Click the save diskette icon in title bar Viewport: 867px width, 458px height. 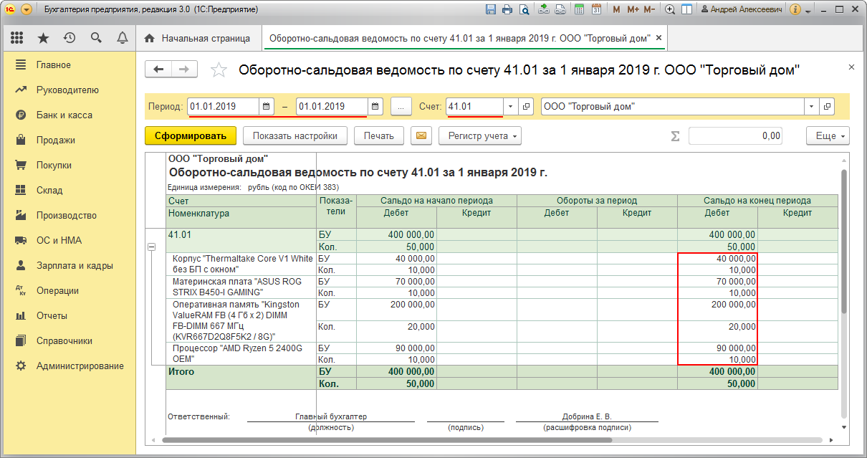point(491,10)
